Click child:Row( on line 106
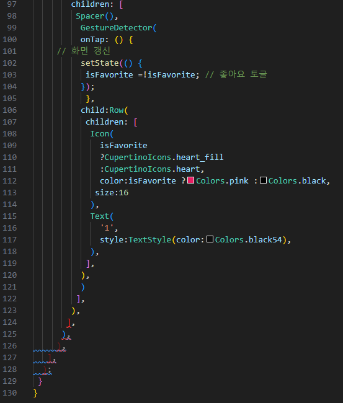This screenshot has height=403, width=343. 104,110
